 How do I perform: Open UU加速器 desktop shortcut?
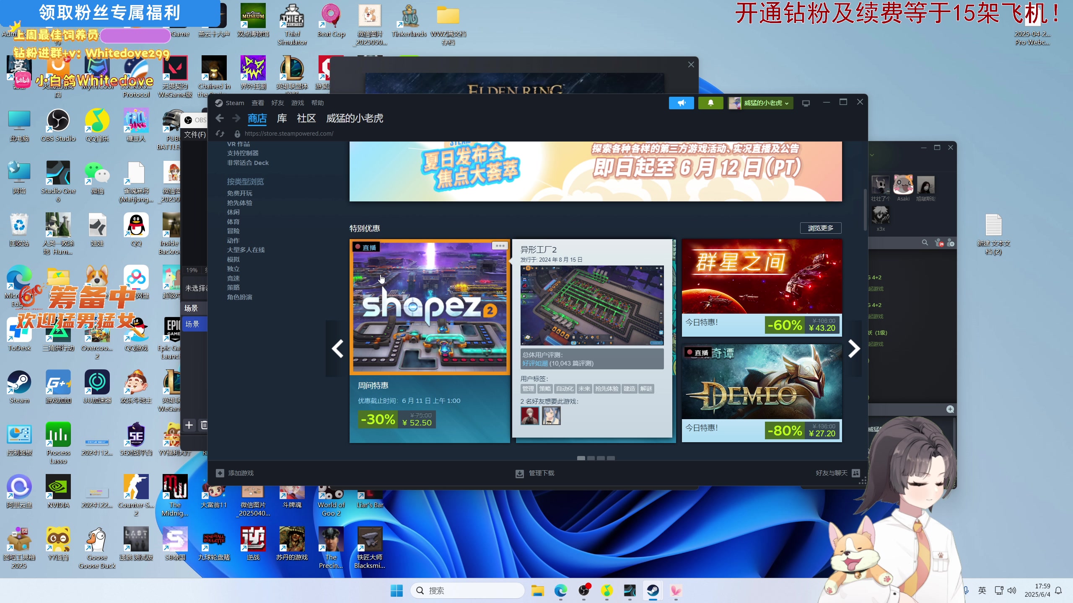point(97,387)
